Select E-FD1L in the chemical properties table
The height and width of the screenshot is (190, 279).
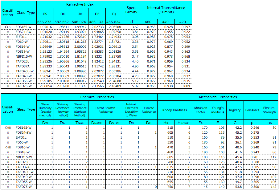(21, 138)
